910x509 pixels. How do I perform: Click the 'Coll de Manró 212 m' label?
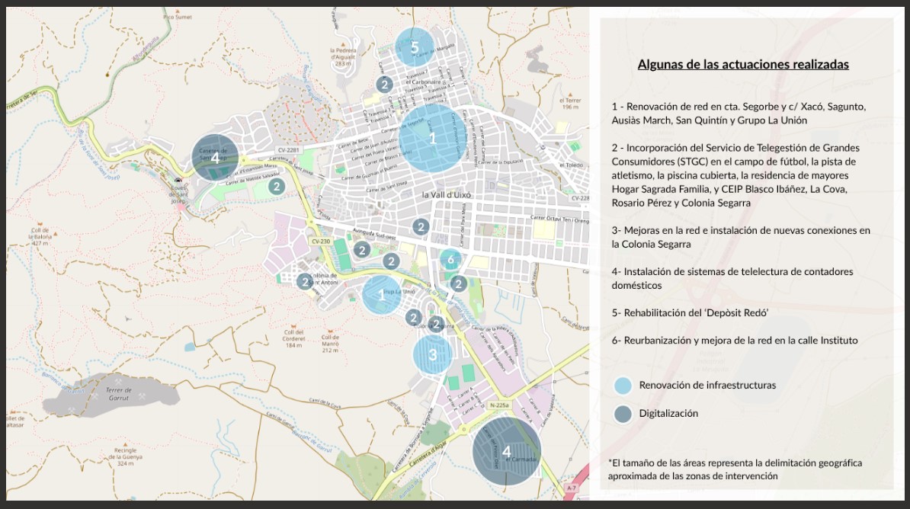click(x=330, y=344)
